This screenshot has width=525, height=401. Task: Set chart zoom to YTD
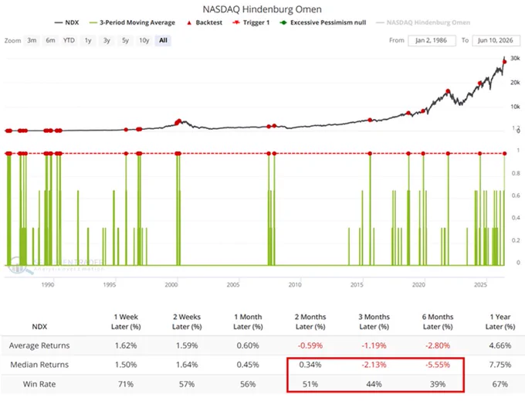(x=69, y=40)
